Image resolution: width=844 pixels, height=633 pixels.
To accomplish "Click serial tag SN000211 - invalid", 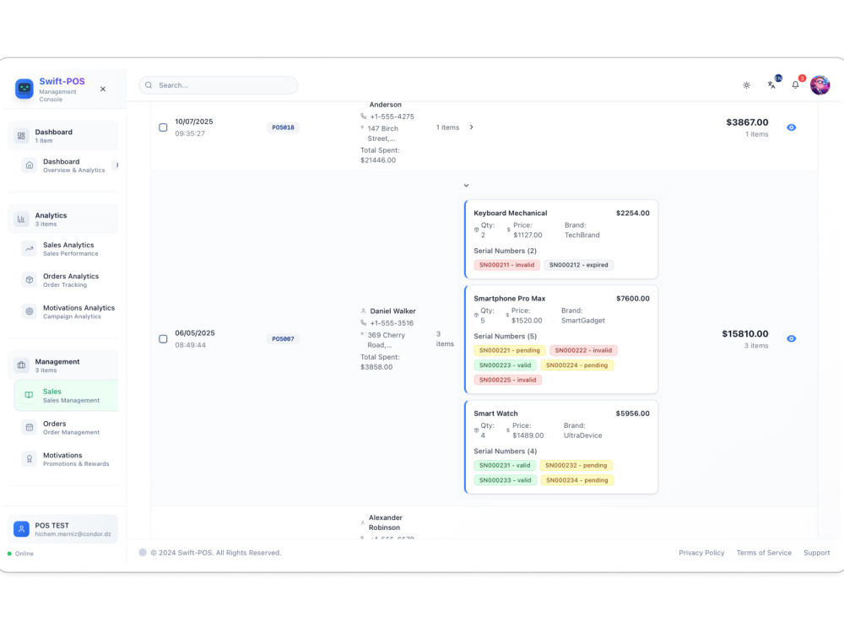I will (506, 265).
